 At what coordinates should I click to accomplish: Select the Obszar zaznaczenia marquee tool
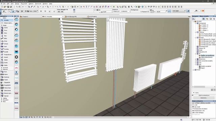tap(7, 23)
